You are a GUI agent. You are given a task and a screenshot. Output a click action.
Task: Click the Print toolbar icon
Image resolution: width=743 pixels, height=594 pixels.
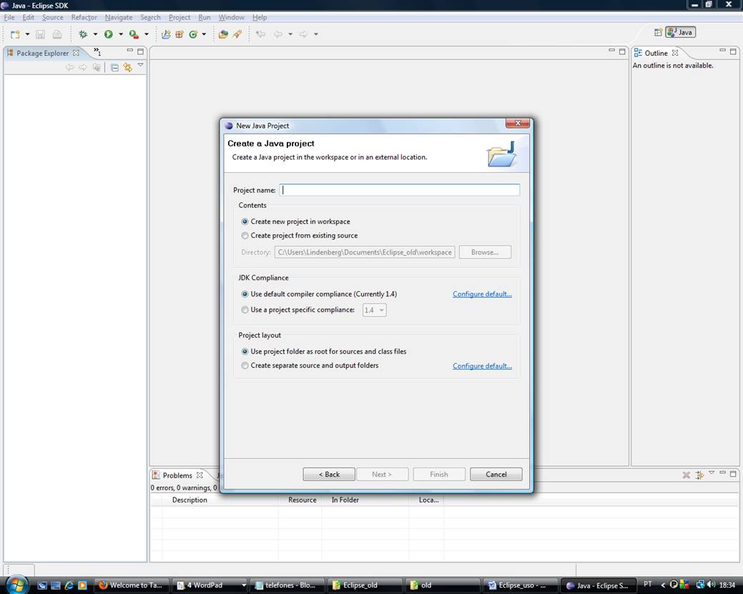57,34
